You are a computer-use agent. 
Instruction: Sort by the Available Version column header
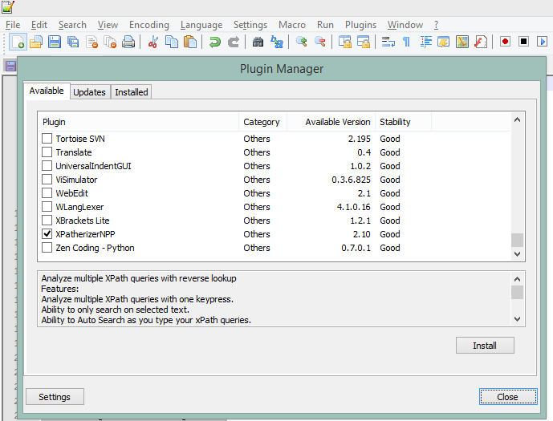[331, 122]
